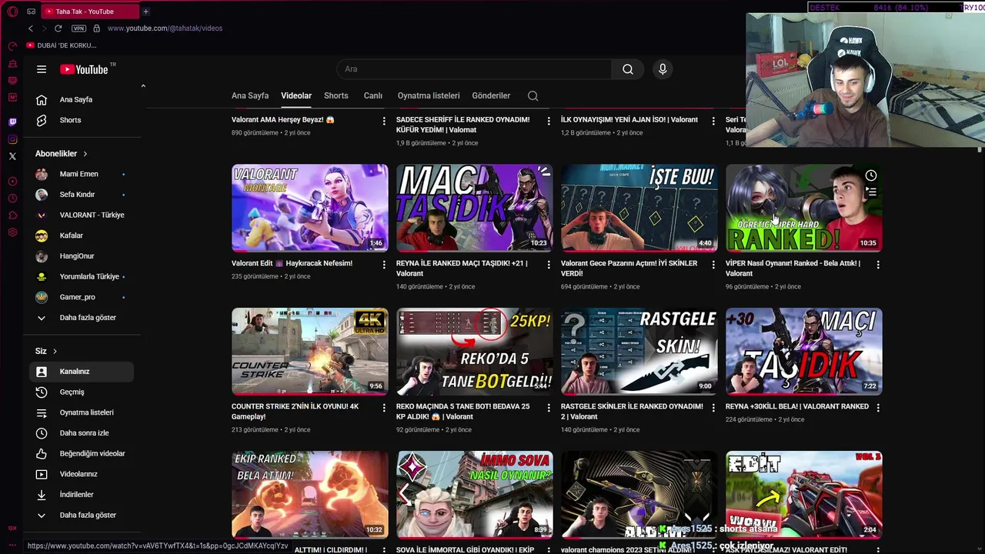Image resolution: width=985 pixels, height=554 pixels.
Task: Open Shorts in left sidebar
Action: (x=82, y=120)
